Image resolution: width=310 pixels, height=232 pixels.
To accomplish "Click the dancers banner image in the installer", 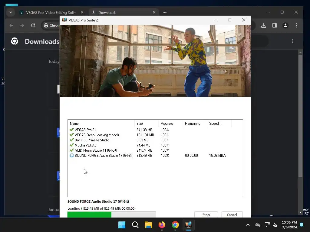I will [155, 61].
